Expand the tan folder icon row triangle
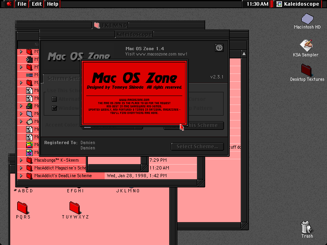The image size is (327, 245). [21, 121]
